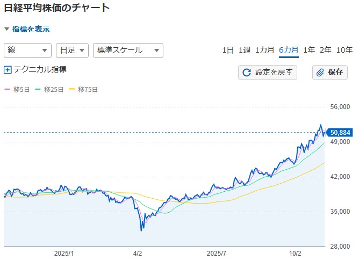Show the 10年 time range

click(344, 50)
